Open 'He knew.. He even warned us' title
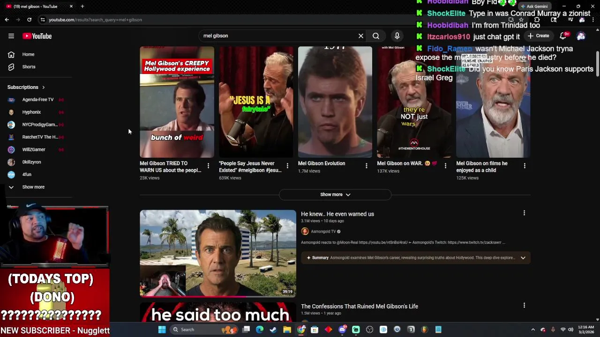Image resolution: width=600 pixels, height=337 pixels. coord(337,214)
